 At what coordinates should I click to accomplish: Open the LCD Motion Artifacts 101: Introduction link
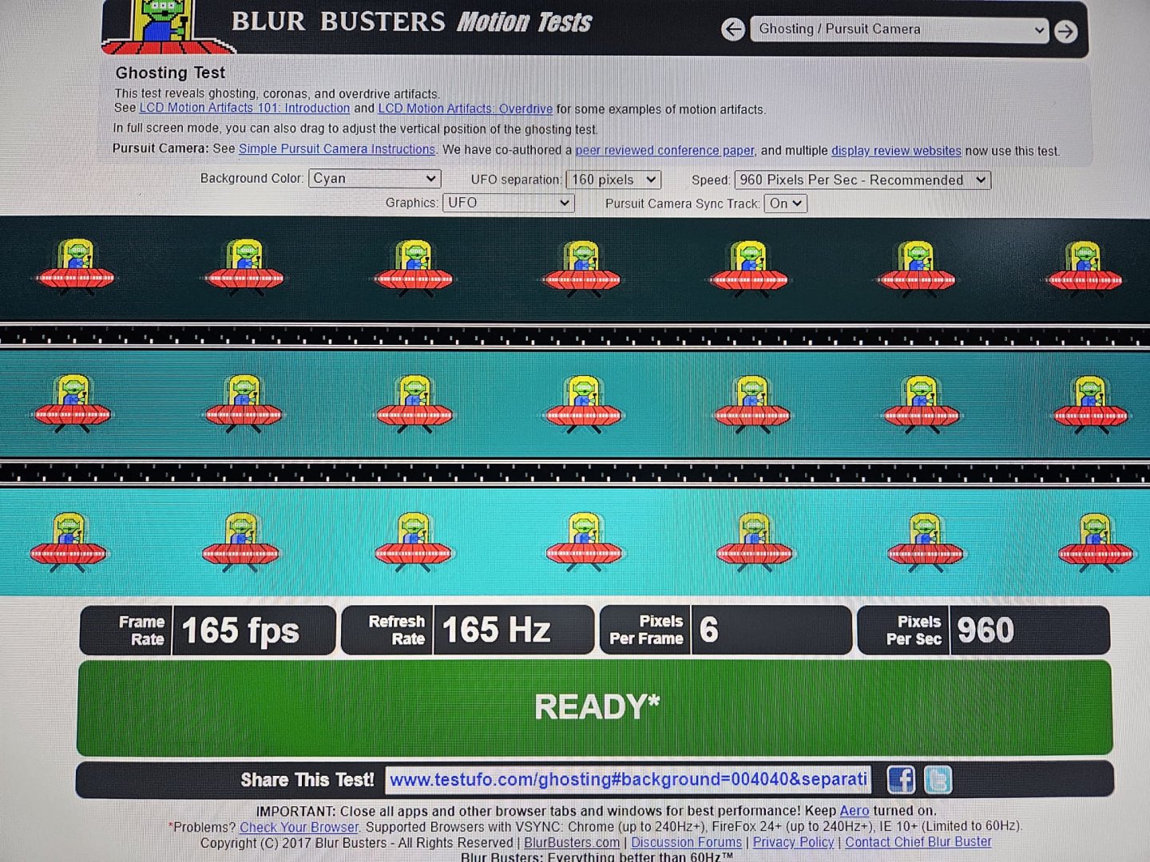[244, 109]
